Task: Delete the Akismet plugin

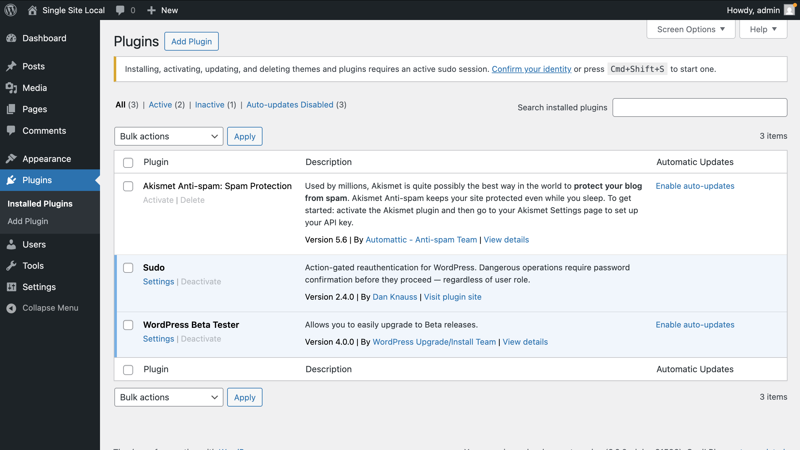Action: (192, 200)
